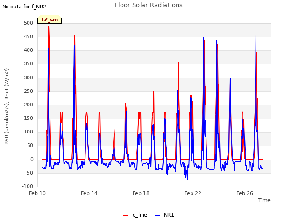Click the blue NR1 legend swatch
Viewport: 299px width, 224px height.
pyautogui.click(x=157, y=216)
